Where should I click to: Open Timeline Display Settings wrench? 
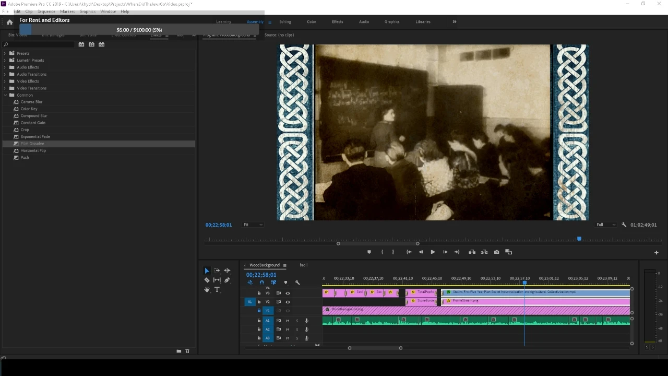297,283
